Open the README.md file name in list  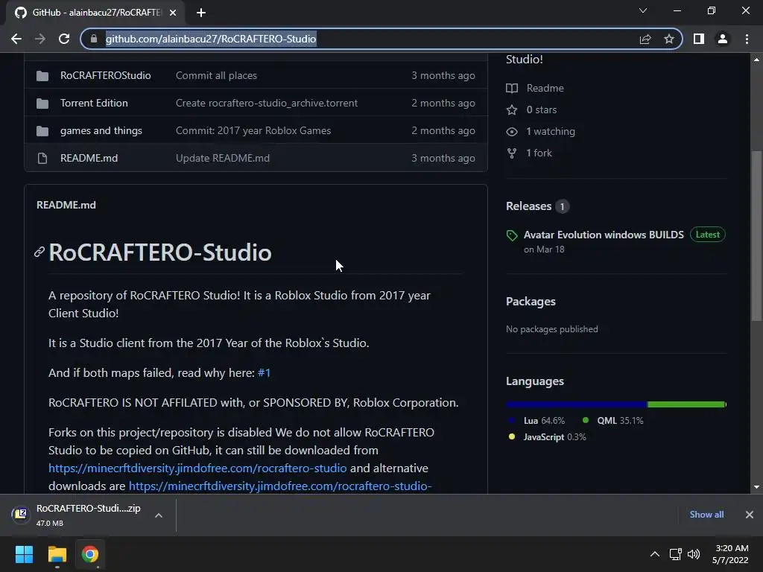point(89,158)
